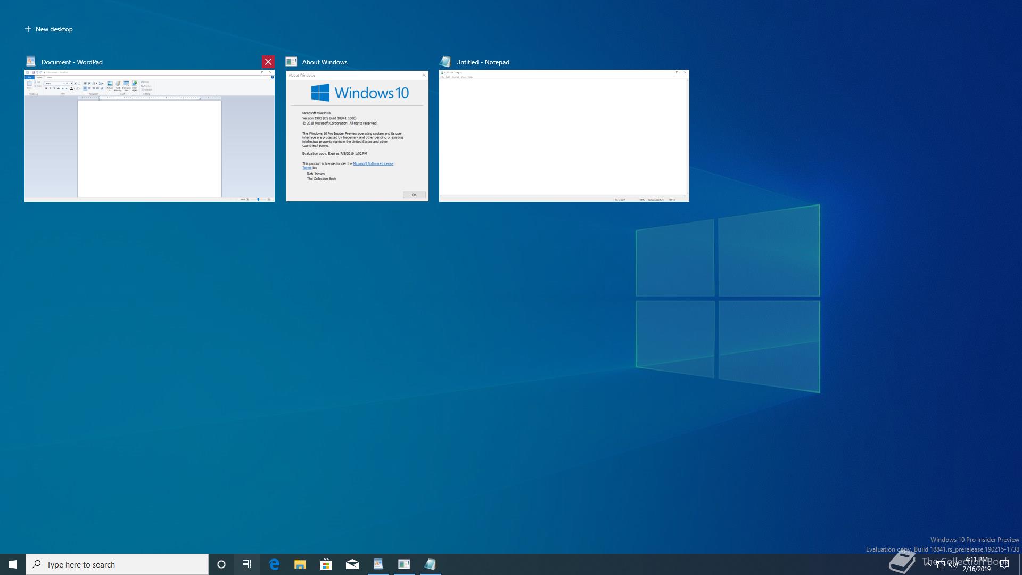Image resolution: width=1022 pixels, height=575 pixels.
Task: Open the Start menu
Action: click(13, 564)
